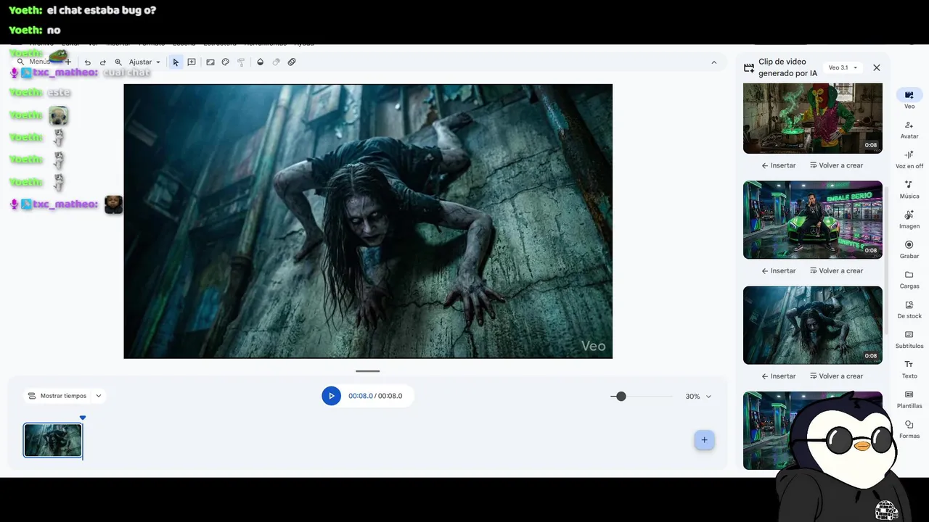Open the Subtítulos panel
Image resolution: width=929 pixels, height=522 pixels.
909,339
